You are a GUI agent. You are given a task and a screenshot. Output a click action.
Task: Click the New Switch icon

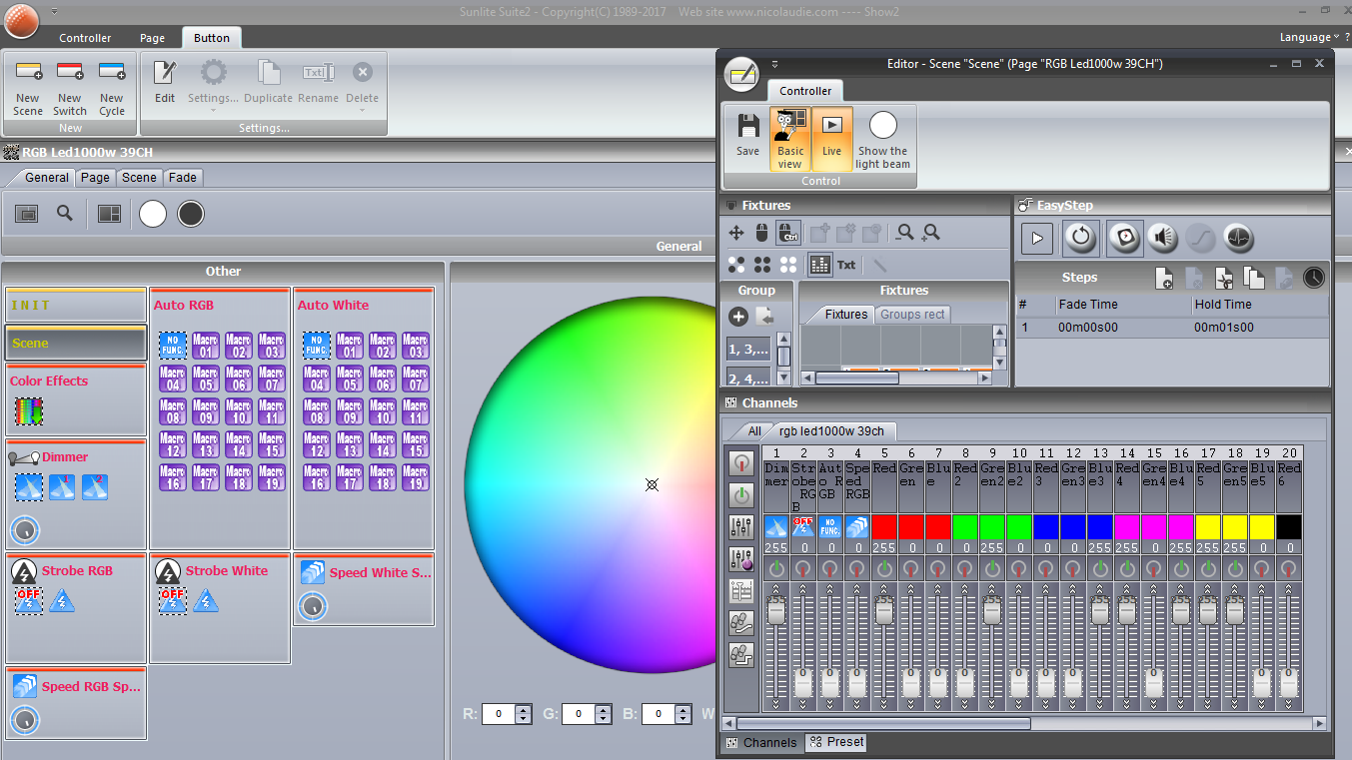click(x=70, y=72)
